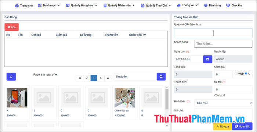The width and height of the screenshot is (257, 132).
Task: Focus the Quét mã QR/ Điện thoại field
Action: tap(213, 33)
